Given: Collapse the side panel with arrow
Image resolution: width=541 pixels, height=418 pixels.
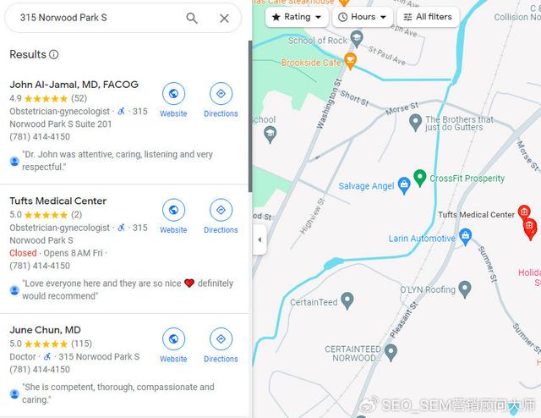Looking at the screenshot, I should coord(260,239).
